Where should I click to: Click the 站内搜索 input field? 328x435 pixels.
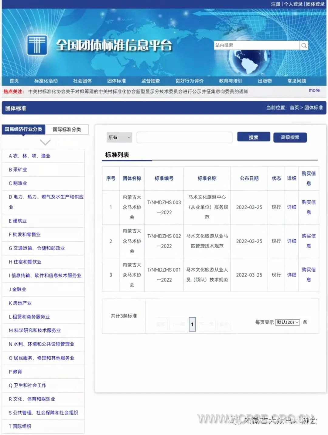257,45
